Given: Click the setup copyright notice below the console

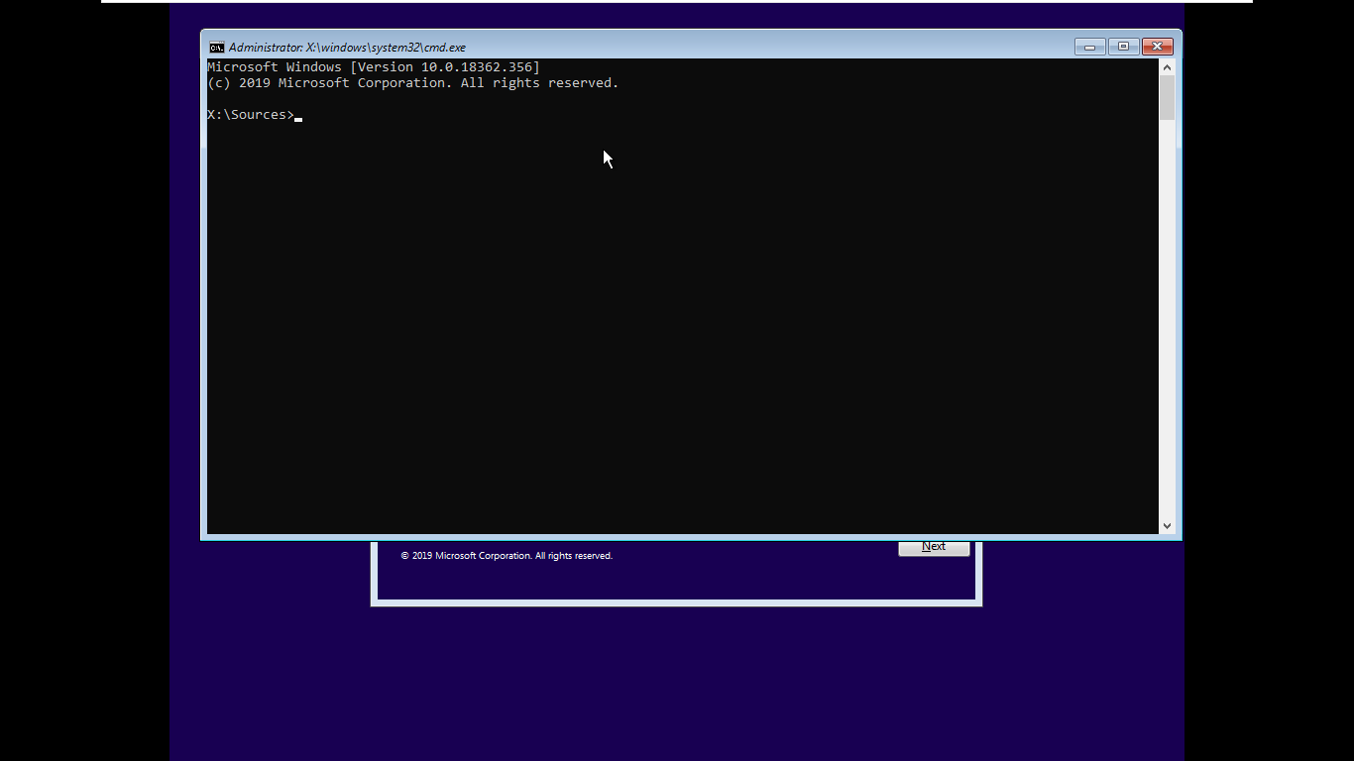Looking at the screenshot, I should coord(507,556).
